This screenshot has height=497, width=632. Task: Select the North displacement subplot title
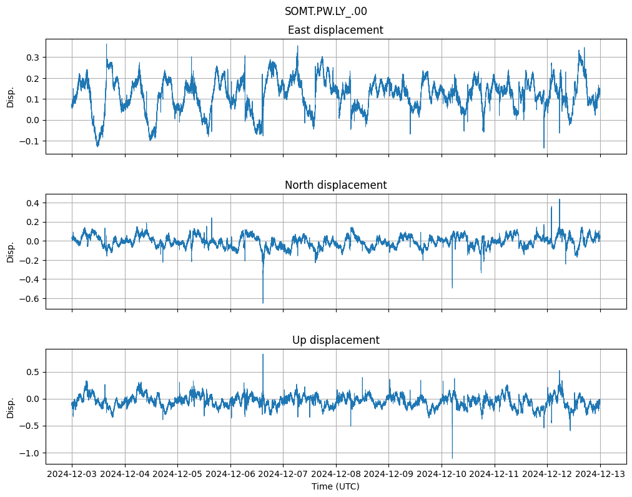(x=335, y=185)
